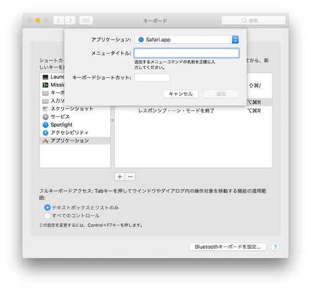Select テキストボックスとリストのみ radio button

point(47,207)
